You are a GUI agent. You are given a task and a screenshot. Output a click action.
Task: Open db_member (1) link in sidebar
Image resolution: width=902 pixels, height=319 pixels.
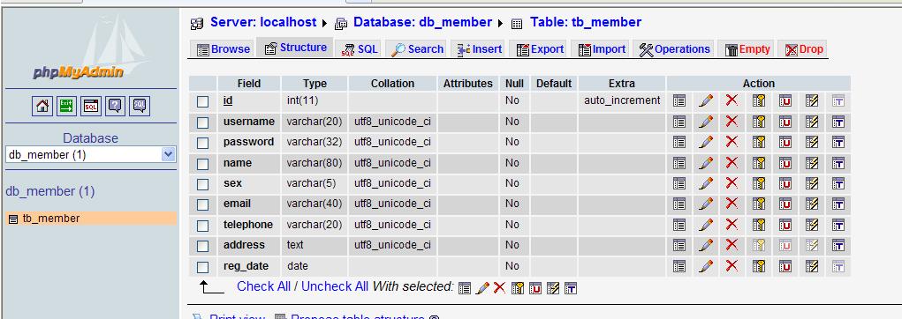point(50,191)
